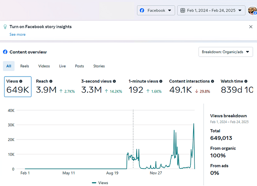Screen dimensions: 257x186
Task: Click the See more link
Action: point(18,35)
